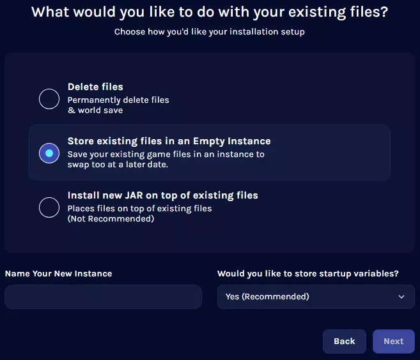The image size is (420, 360).
Task: Click the "(Not Recommended)" description text
Action: 111,219
